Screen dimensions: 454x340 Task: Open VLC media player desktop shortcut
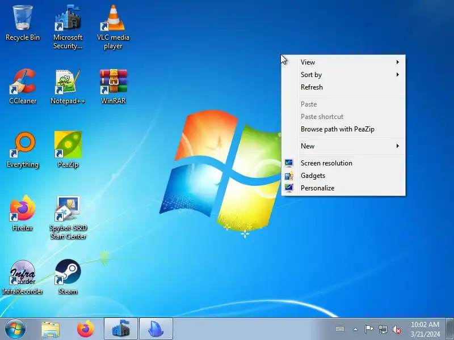(113, 27)
